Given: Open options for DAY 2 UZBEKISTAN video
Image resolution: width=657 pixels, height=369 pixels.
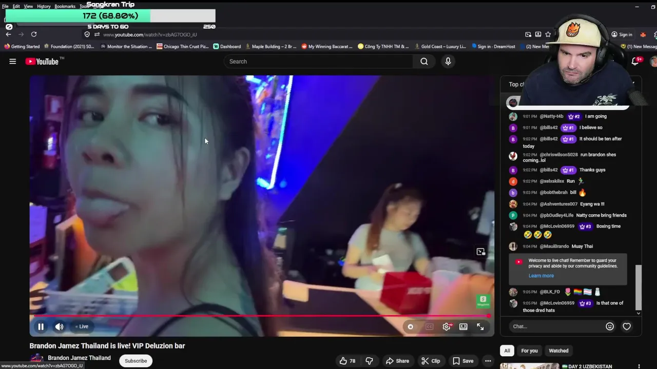Looking at the screenshot, I should pos(639,366).
